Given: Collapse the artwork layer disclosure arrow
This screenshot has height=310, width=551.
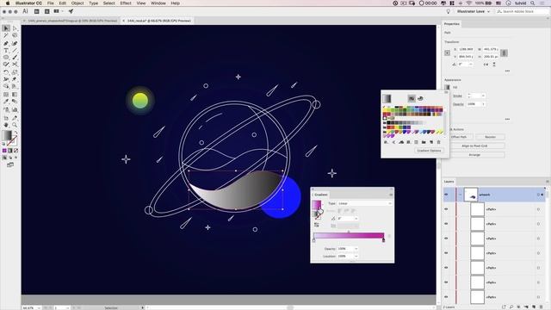Looking at the screenshot, I should click(x=460, y=195).
